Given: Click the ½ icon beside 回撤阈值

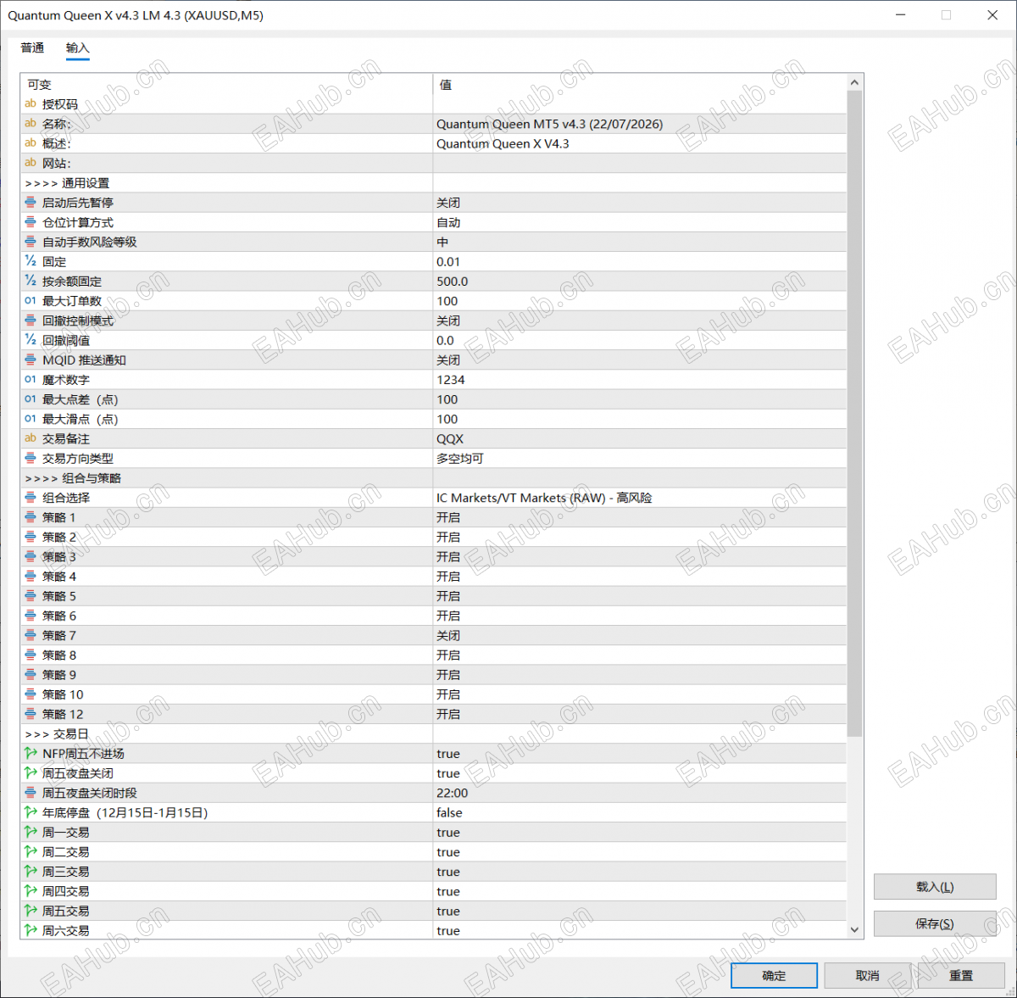Looking at the screenshot, I should [31, 339].
